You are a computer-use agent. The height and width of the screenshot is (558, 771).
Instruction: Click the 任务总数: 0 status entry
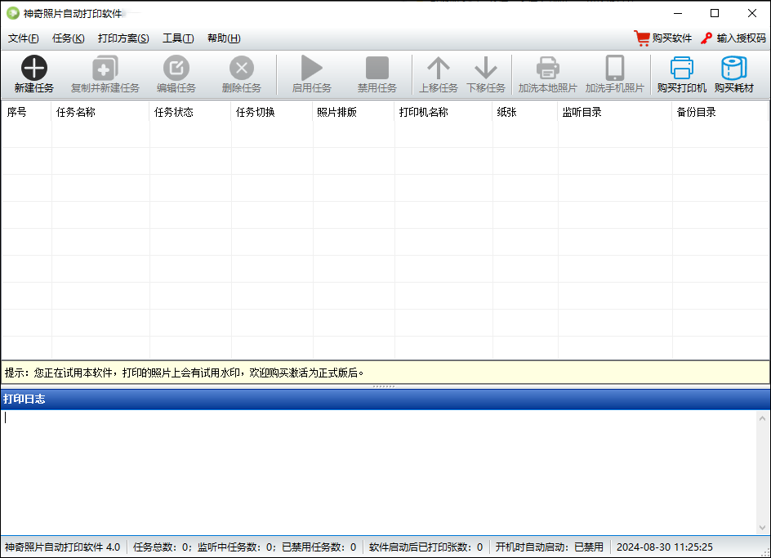pos(163,547)
